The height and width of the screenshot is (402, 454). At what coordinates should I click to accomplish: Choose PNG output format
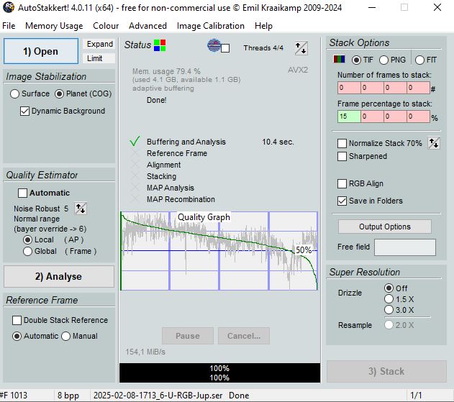(392, 60)
